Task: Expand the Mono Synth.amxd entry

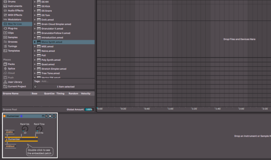Action: click(35, 42)
